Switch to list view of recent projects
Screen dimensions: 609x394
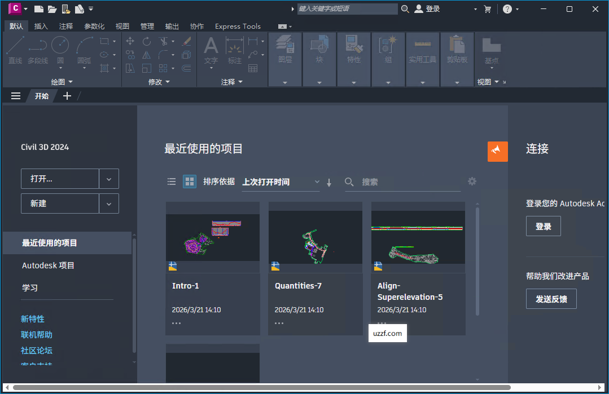pyautogui.click(x=172, y=181)
